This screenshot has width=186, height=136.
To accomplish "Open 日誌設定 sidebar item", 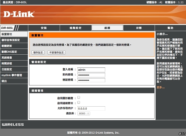I will [x=14, y=69].
